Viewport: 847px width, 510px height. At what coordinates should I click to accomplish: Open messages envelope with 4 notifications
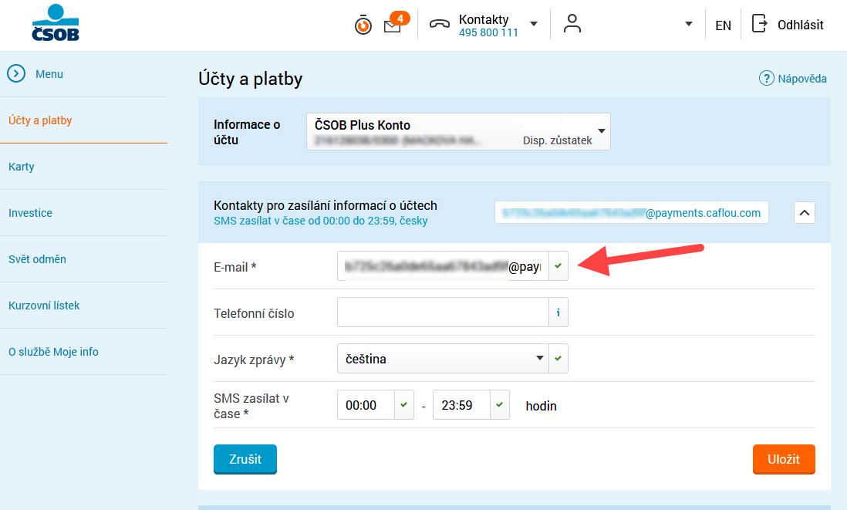coord(393,25)
